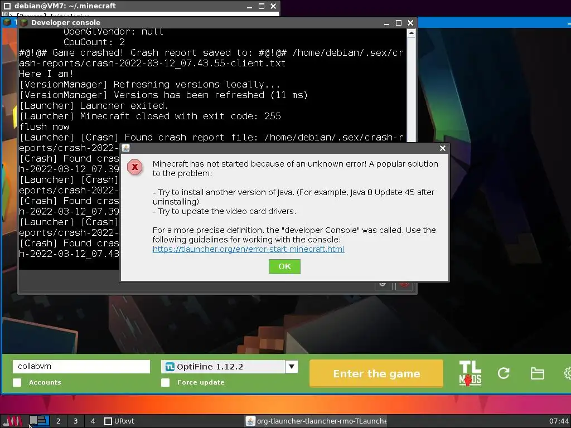Switch to workspace 3
Image resolution: width=571 pixels, height=428 pixels.
click(75, 421)
